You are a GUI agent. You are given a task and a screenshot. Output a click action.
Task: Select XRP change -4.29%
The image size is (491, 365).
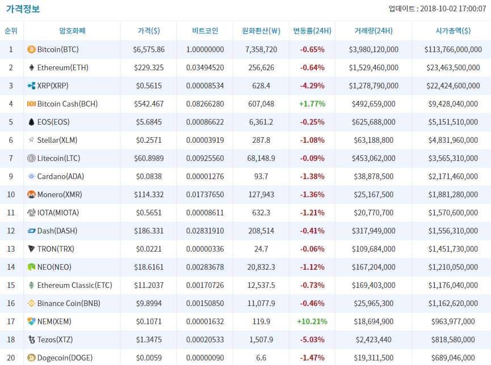pyautogui.click(x=312, y=86)
